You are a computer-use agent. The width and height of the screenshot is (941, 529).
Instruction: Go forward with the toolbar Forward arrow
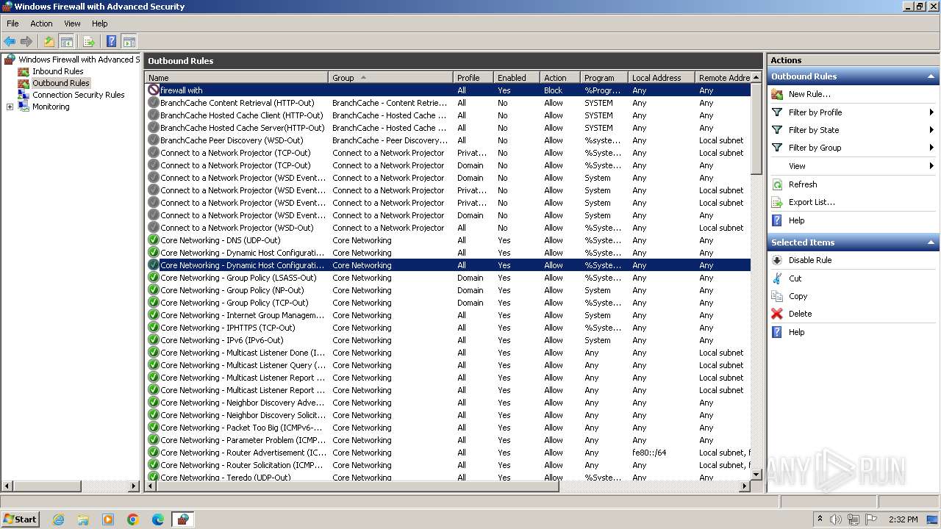point(26,42)
